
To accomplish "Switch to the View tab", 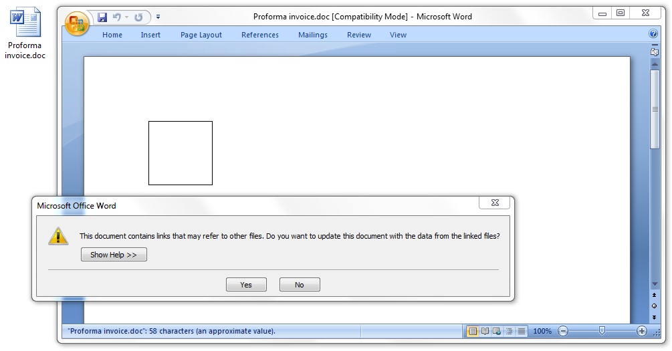I will coord(398,35).
